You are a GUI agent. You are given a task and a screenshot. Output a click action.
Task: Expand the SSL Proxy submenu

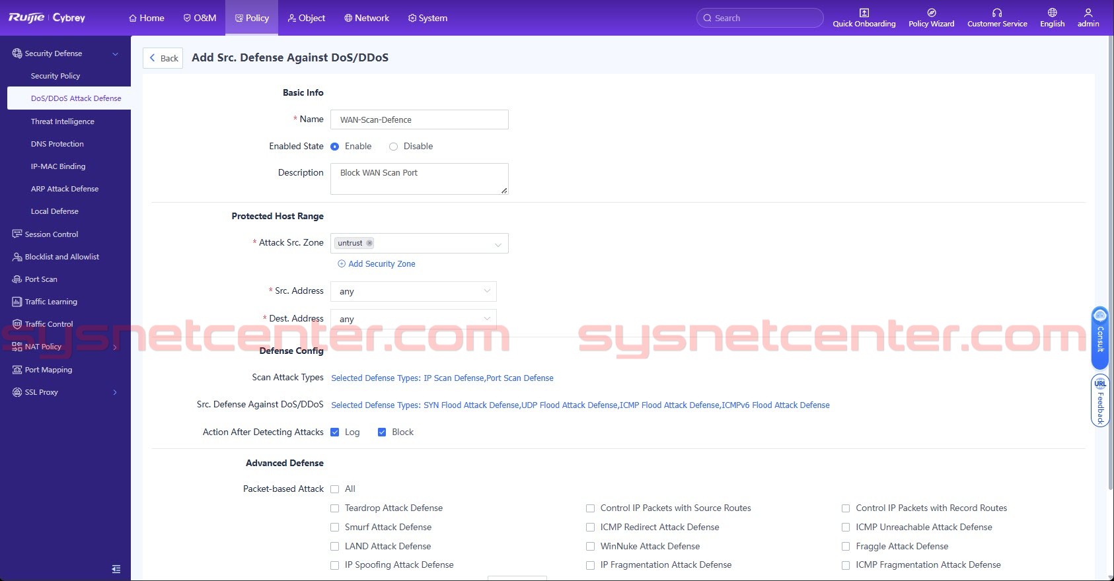click(115, 392)
